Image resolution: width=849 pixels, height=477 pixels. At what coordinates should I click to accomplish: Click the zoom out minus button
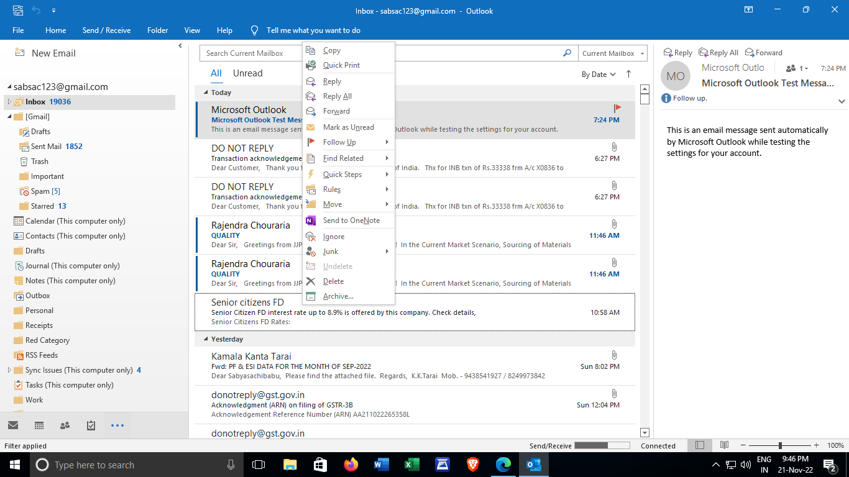point(743,445)
